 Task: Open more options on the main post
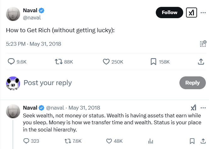(x=203, y=13)
